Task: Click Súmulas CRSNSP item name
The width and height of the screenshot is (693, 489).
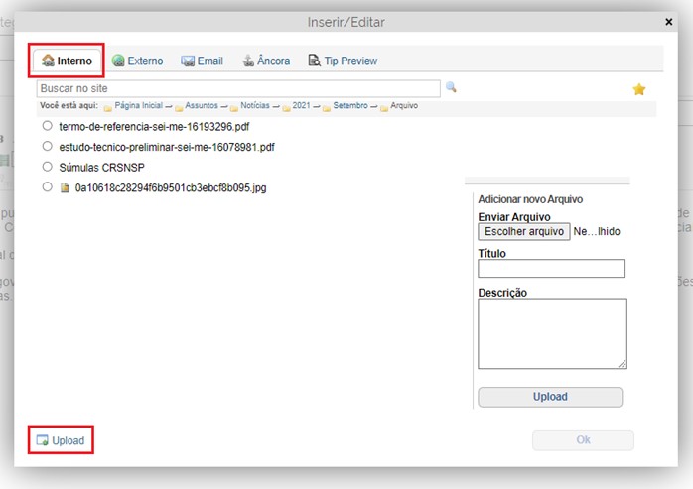Action: tap(101, 168)
